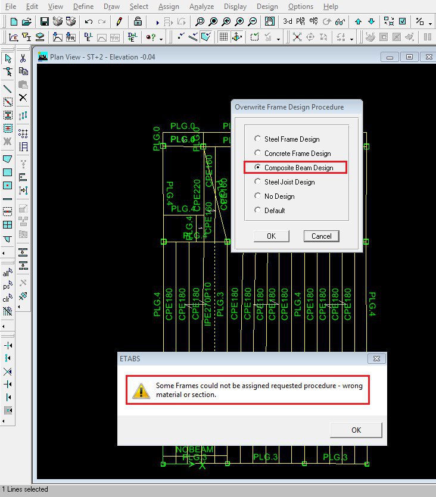Screen dimensions: 436x497
Task: Click Cancel in Overwrite Frame Design Procedure
Action: point(322,236)
